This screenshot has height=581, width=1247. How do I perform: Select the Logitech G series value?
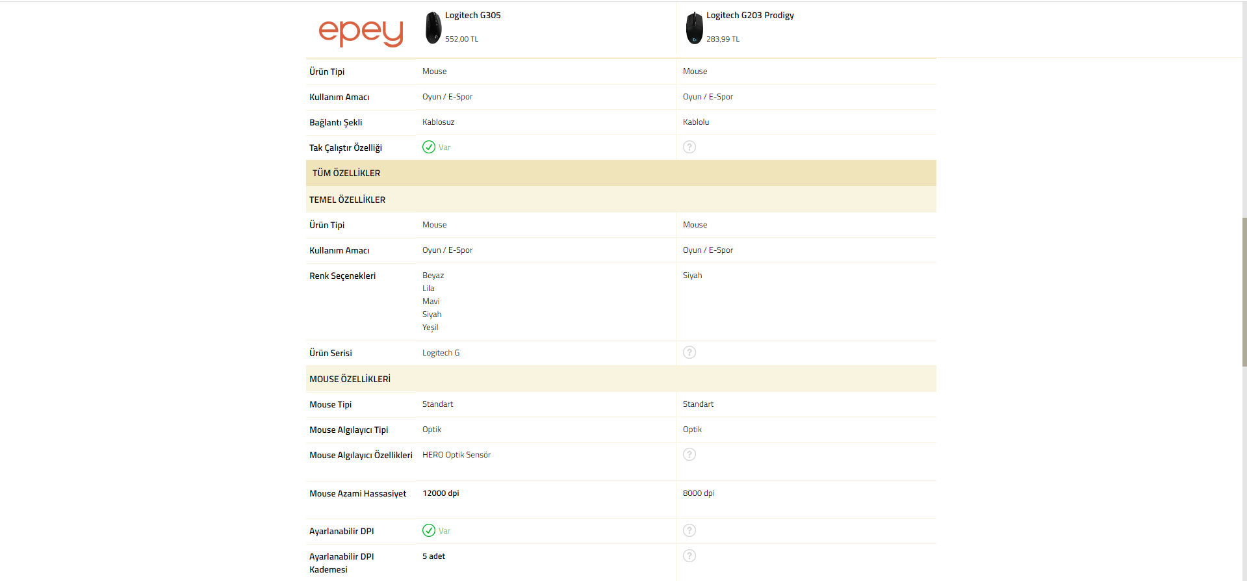tap(441, 353)
